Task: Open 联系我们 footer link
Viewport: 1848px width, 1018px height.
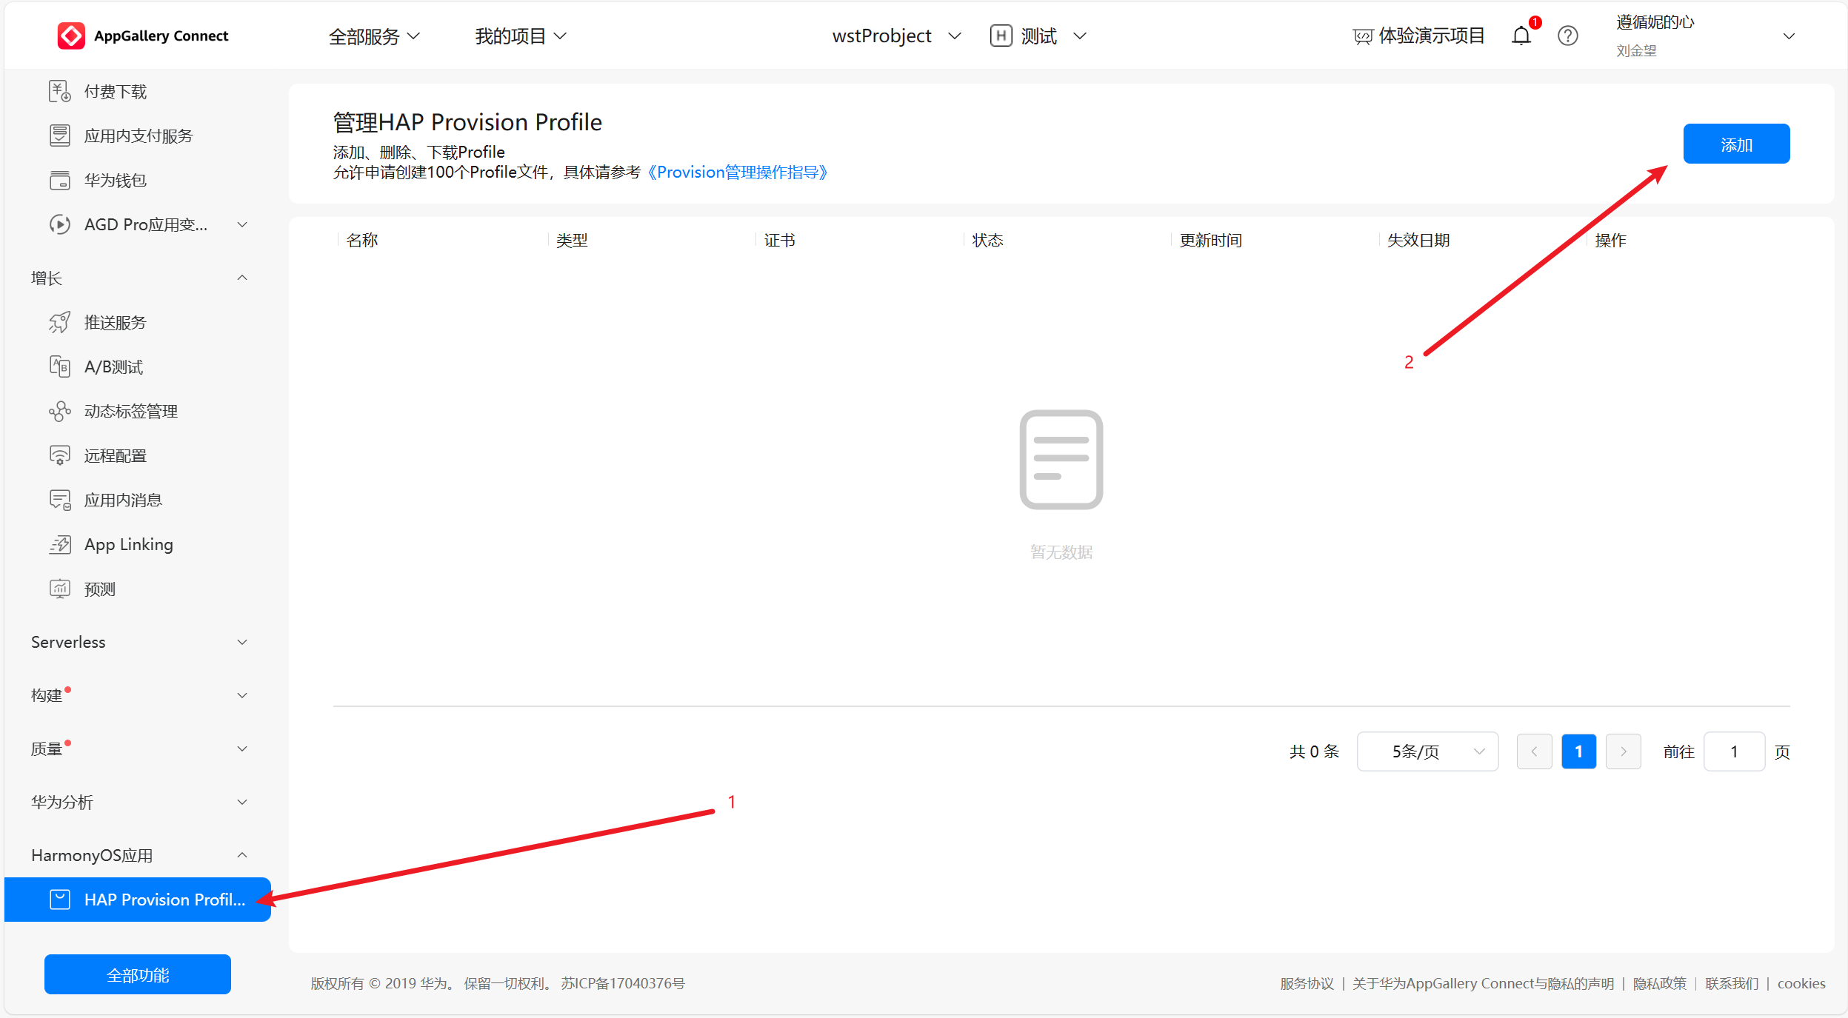Action: pos(1732,983)
